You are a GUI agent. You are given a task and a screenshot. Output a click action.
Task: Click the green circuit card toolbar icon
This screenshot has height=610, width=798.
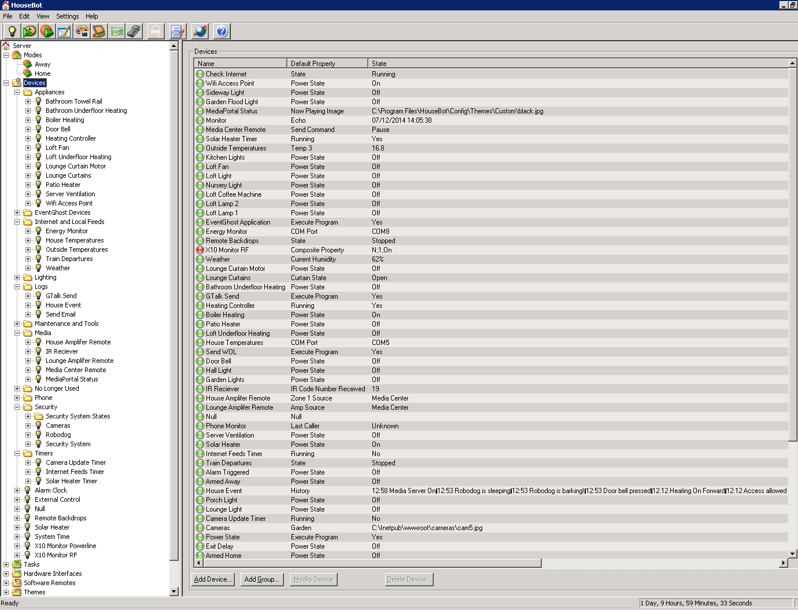point(117,31)
